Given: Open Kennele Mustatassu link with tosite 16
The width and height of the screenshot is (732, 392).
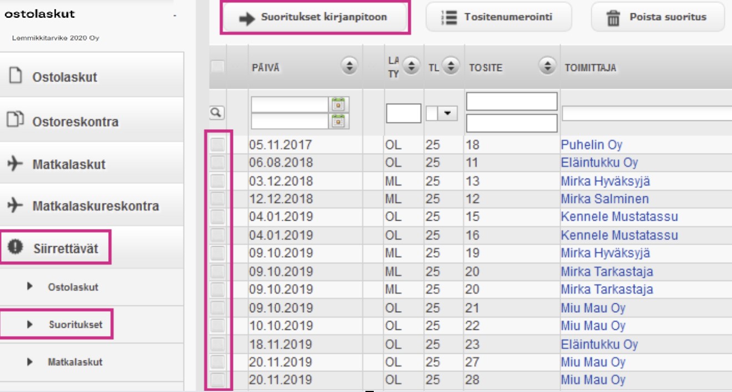Looking at the screenshot, I should click(619, 235).
